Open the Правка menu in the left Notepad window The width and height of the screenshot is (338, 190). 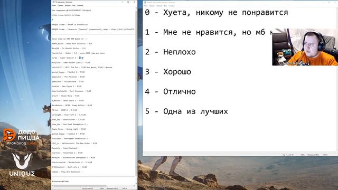(x=61, y=5)
